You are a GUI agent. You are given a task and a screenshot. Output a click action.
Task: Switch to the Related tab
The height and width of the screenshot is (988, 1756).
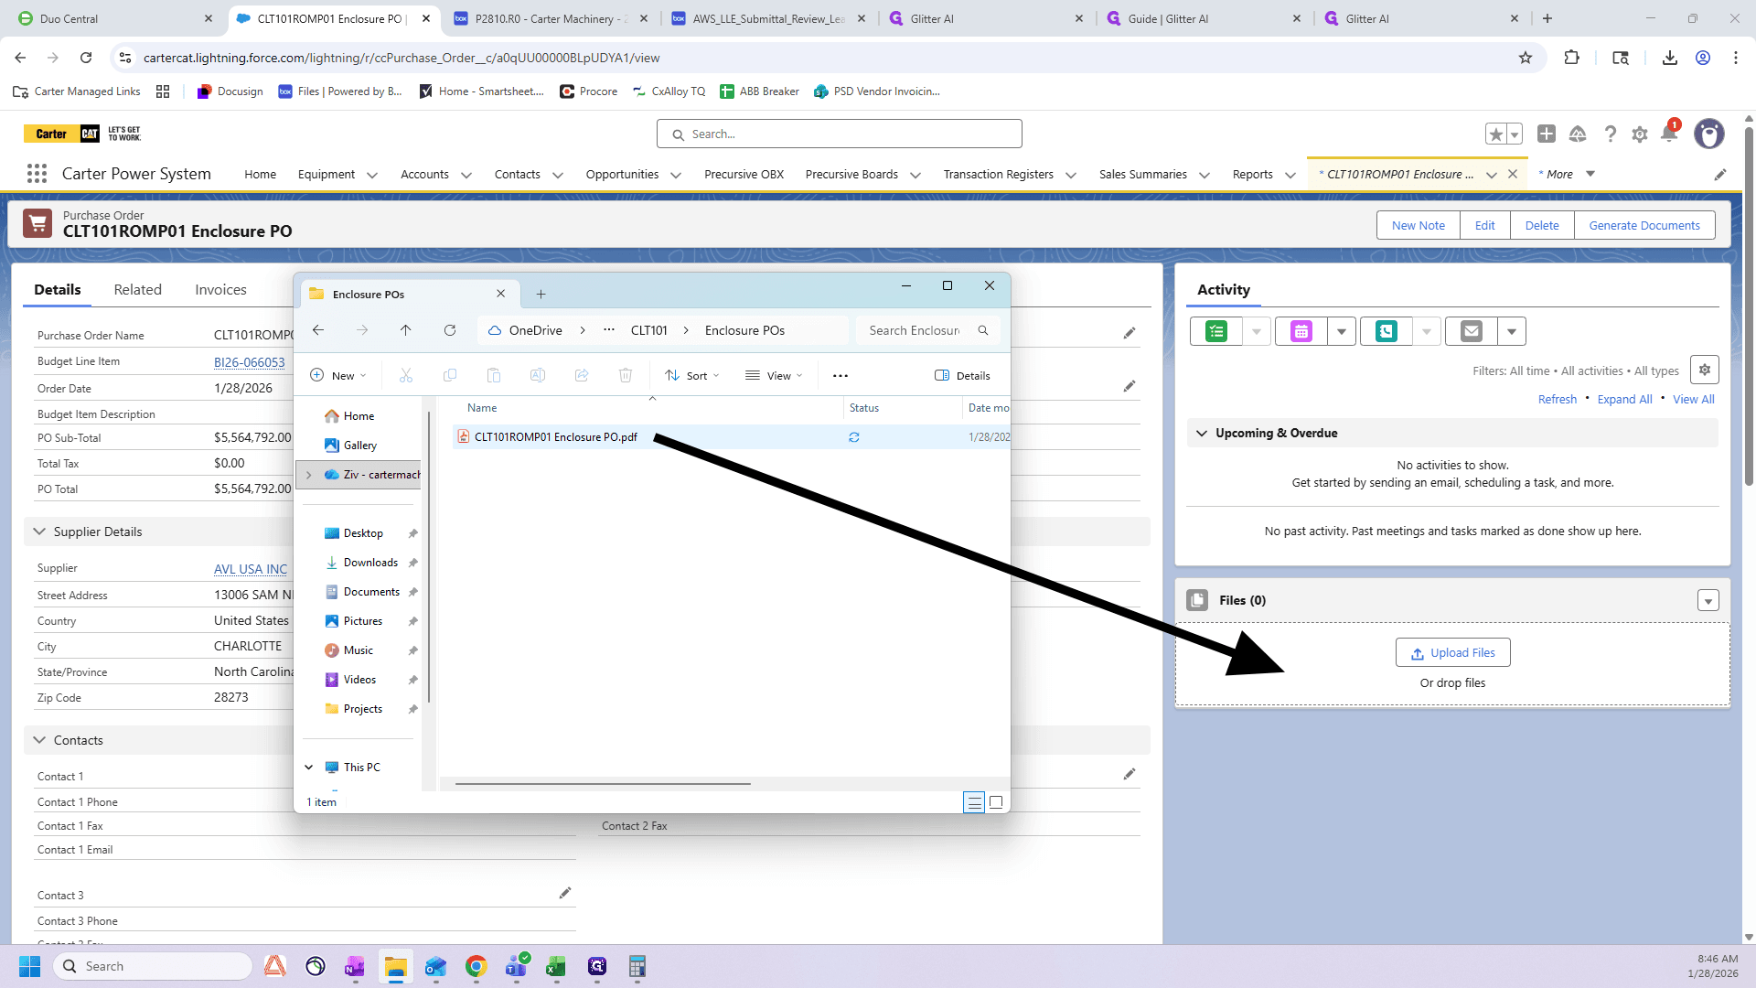coord(138,289)
